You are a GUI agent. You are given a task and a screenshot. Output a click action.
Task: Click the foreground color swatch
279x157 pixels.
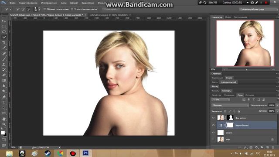click(x=3, y=133)
